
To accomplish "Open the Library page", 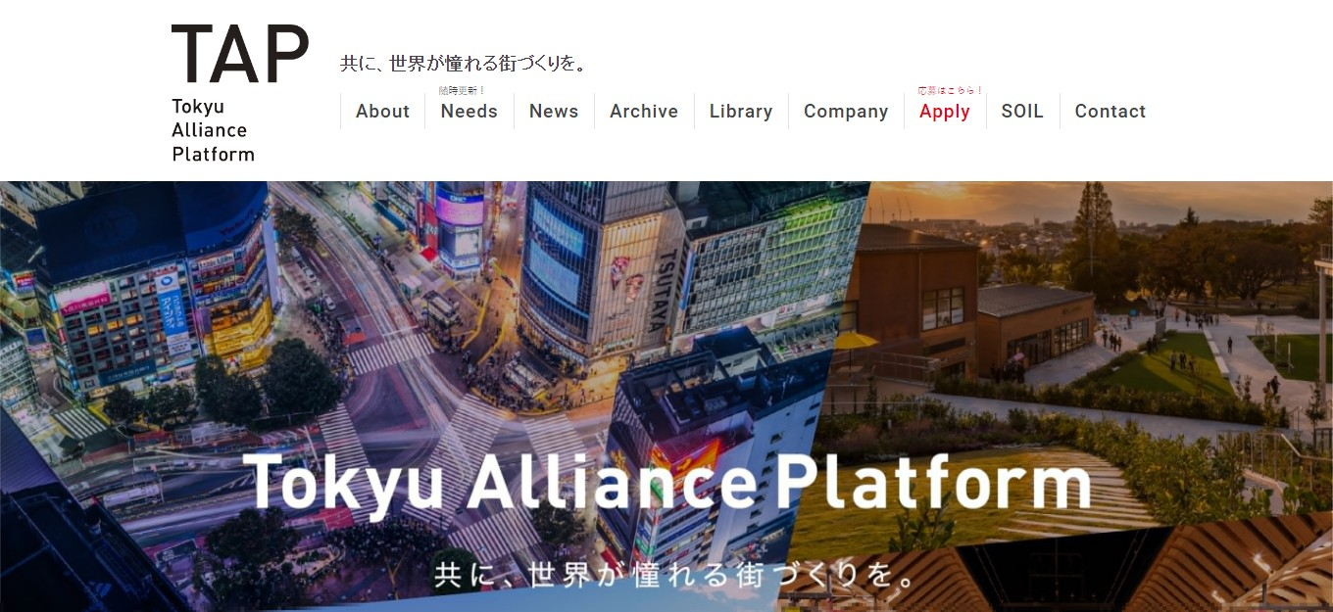I will [741, 112].
